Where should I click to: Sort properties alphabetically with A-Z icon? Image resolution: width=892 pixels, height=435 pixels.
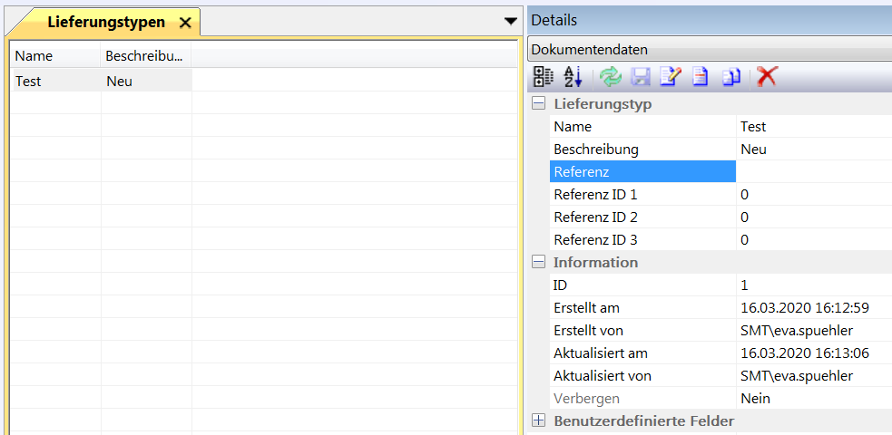573,77
